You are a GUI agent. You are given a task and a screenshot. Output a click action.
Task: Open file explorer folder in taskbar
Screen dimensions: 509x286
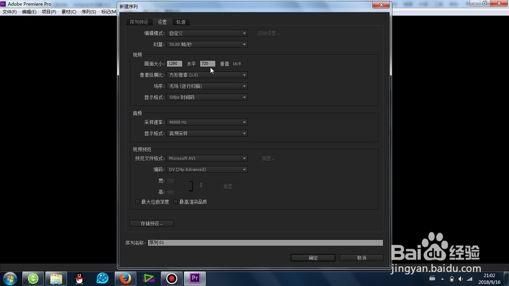click(x=56, y=278)
